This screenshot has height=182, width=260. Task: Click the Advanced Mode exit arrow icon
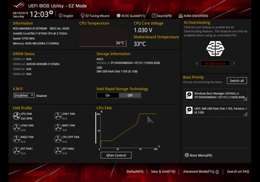pos(216,172)
